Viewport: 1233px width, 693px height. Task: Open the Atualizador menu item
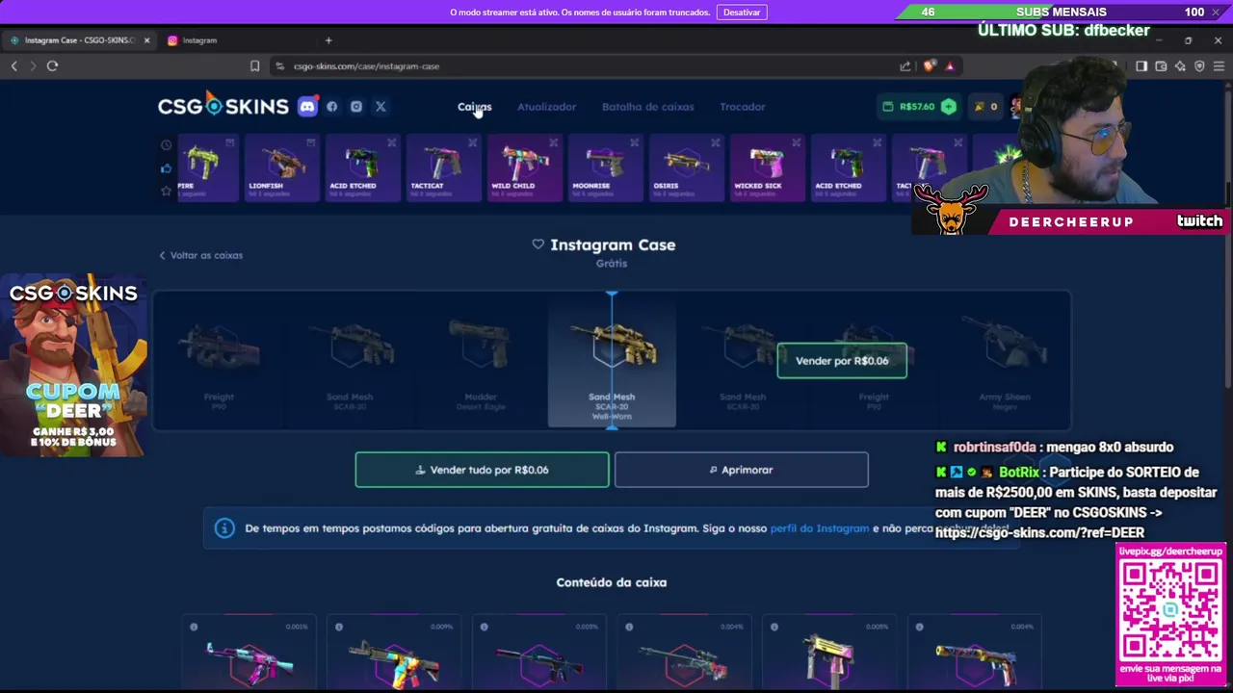546,107
